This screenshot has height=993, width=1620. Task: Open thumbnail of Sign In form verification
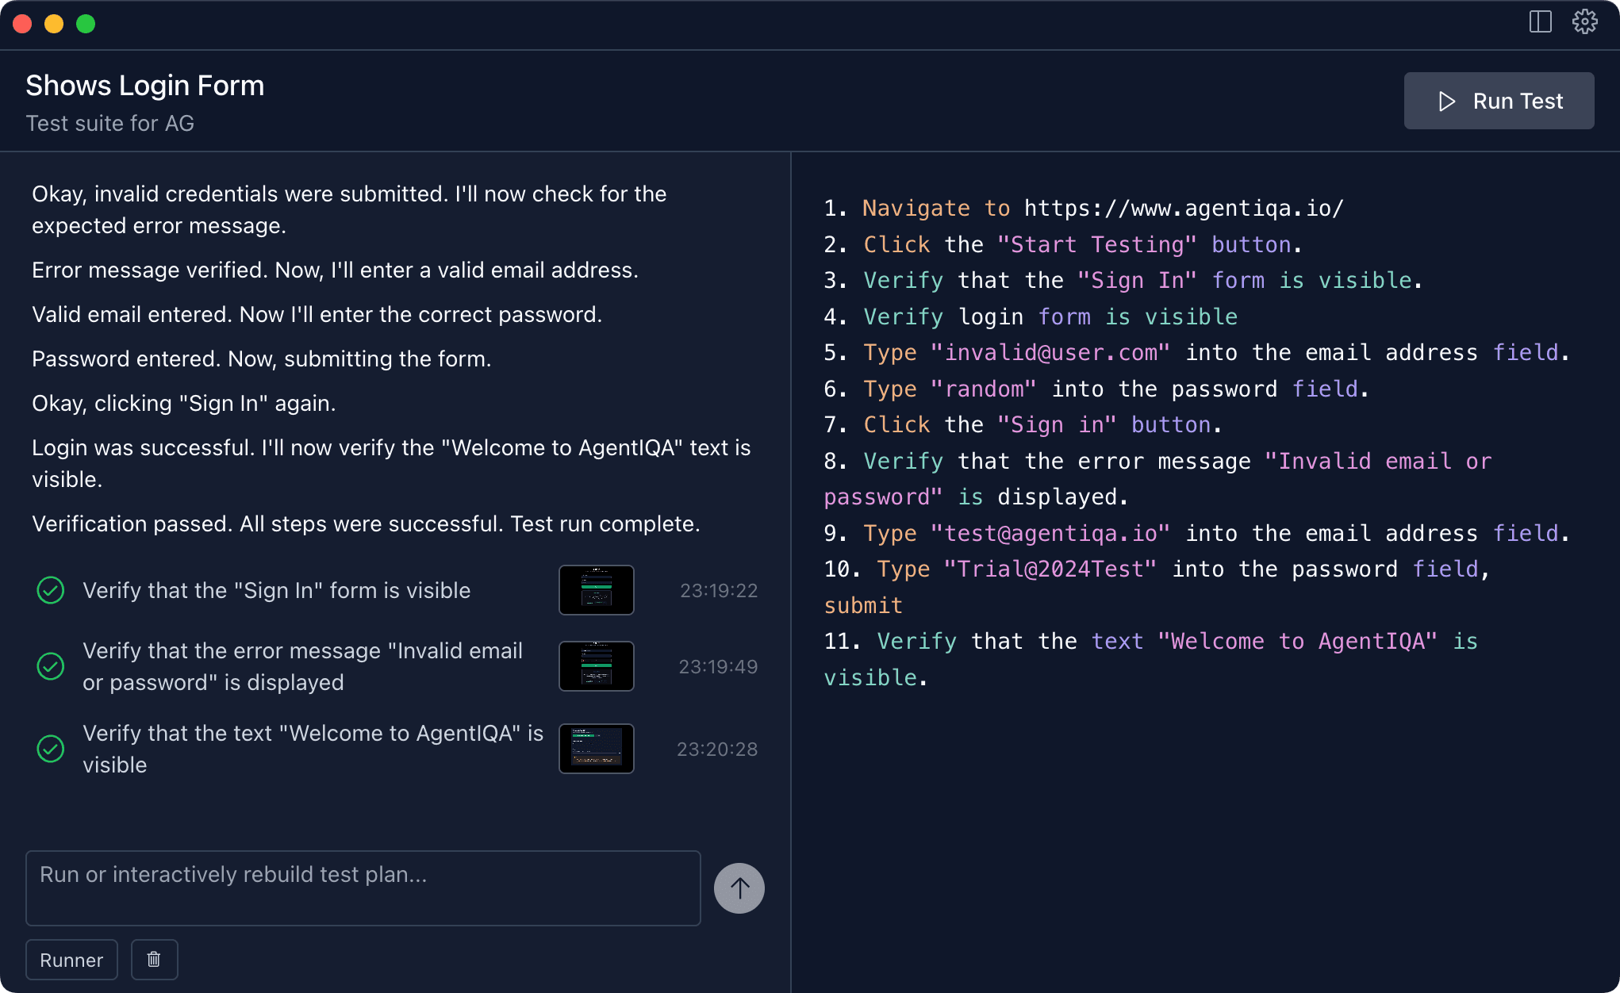(x=596, y=590)
